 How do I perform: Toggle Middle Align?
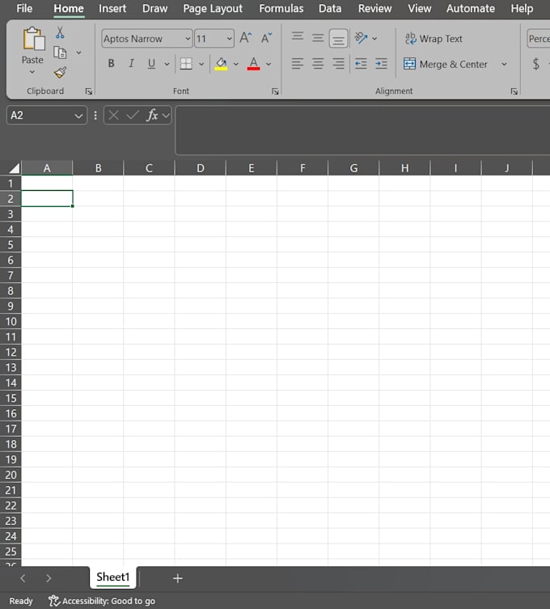click(318, 38)
